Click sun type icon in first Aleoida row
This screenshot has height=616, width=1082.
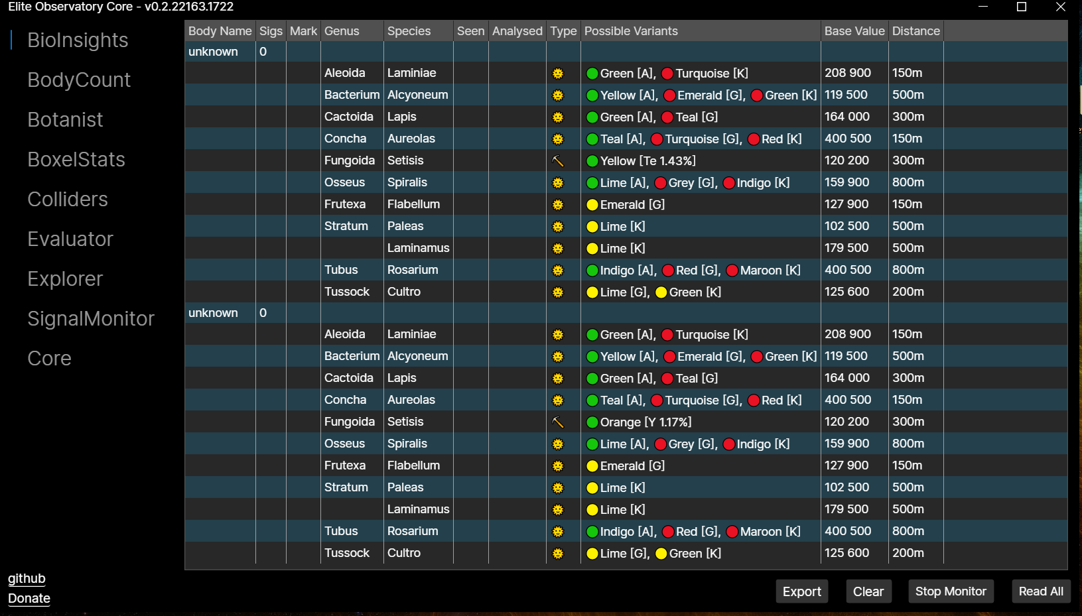pos(558,74)
